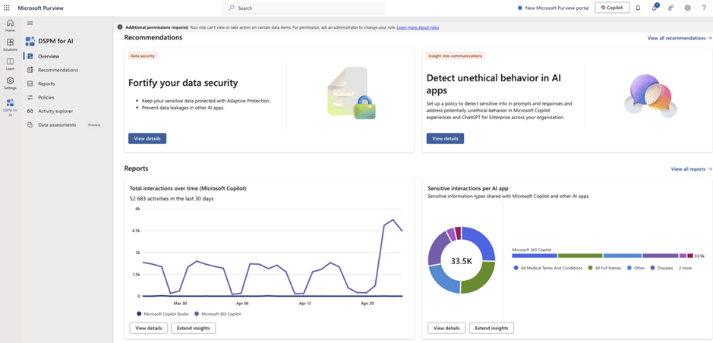Click the Recommendations section heading

pos(153,38)
